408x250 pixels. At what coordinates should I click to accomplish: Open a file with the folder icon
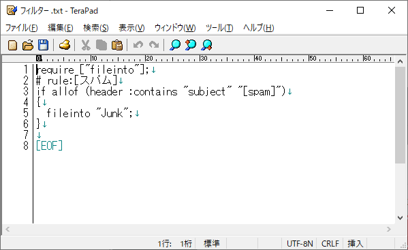28,45
